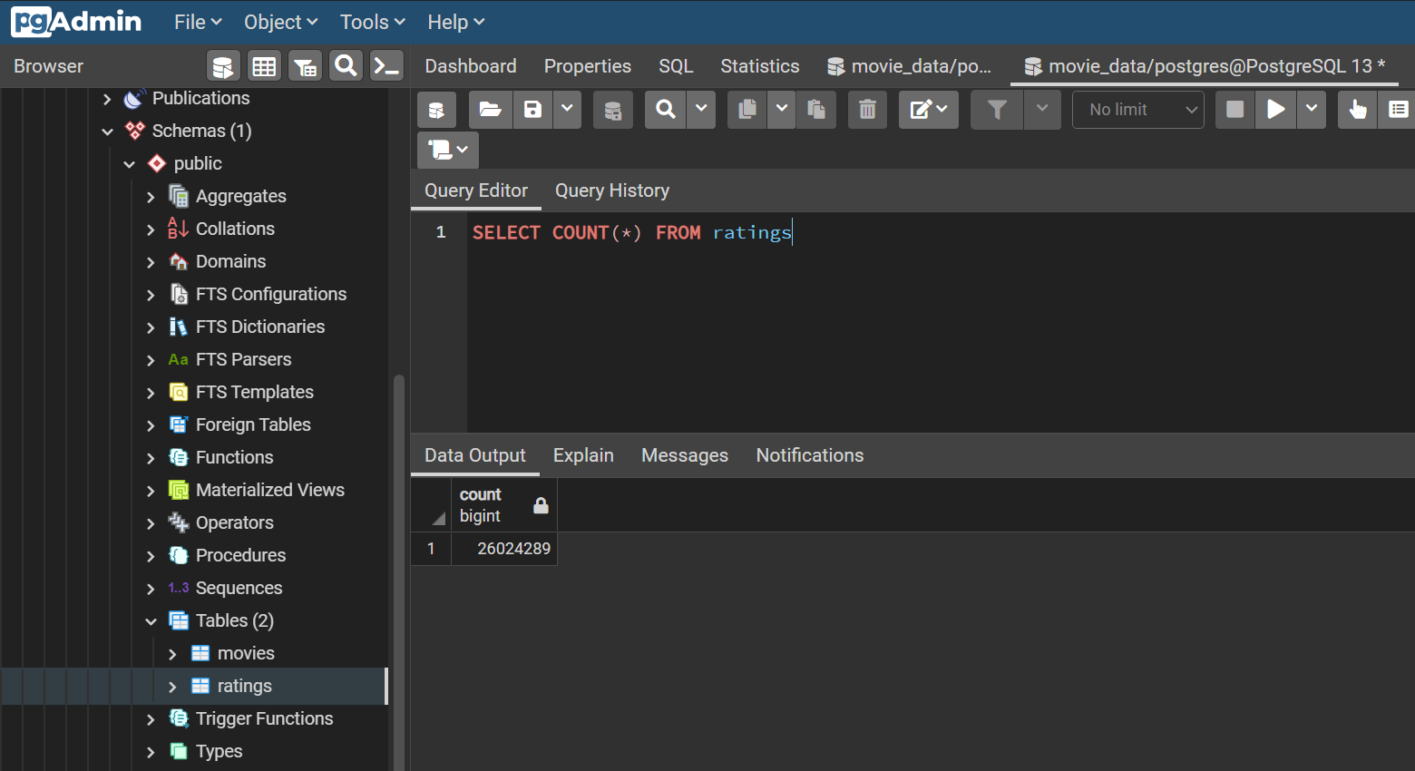Open the Tools menu
Viewport: 1415px width, 771px height.
tap(373, 22)
